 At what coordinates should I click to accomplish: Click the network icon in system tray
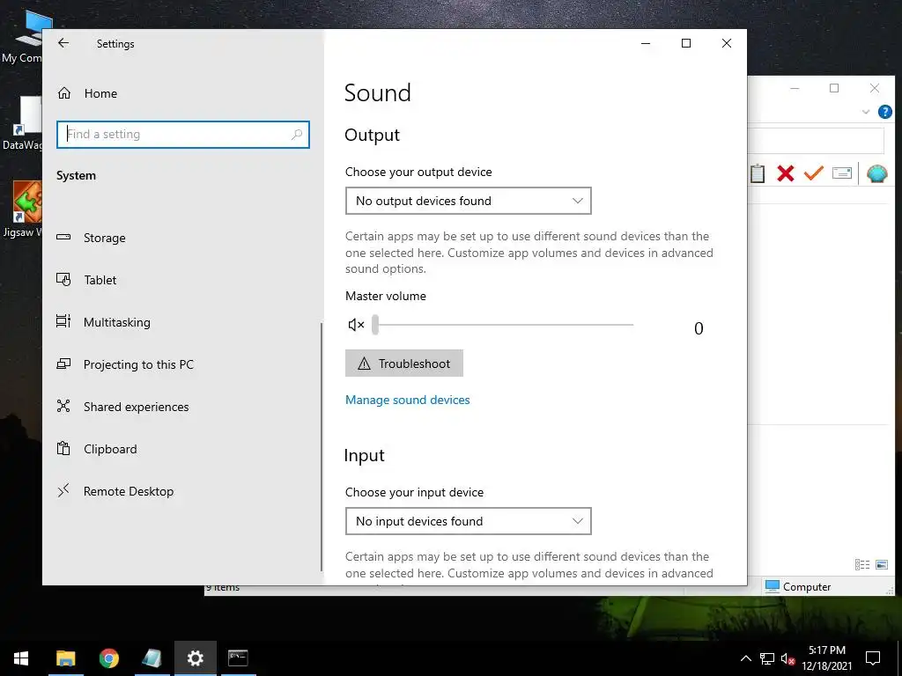767,658
